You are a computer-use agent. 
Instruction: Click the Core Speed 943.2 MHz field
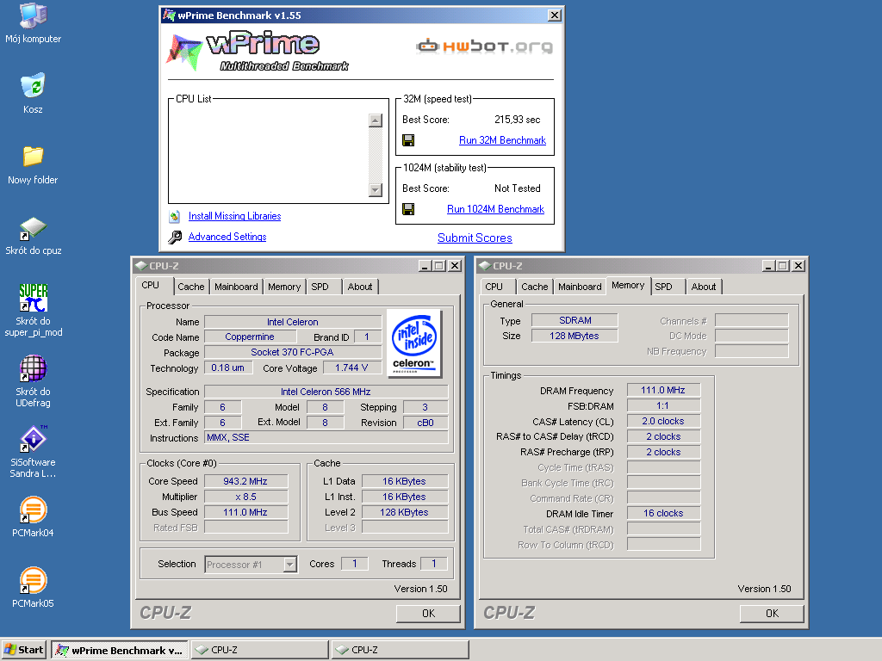pos(245,482)
